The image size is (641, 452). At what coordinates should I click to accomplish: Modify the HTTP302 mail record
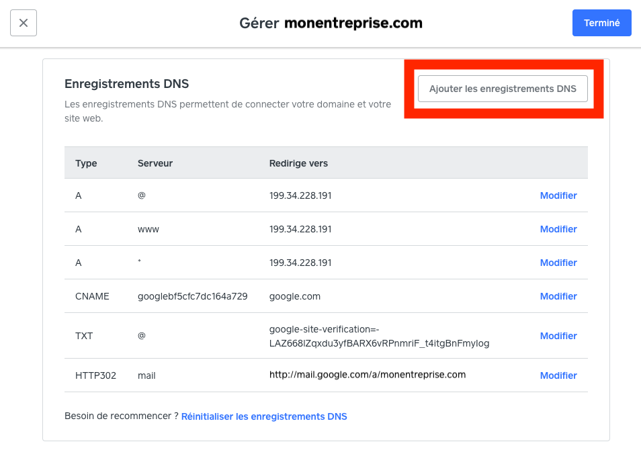(x=558, y=375)
